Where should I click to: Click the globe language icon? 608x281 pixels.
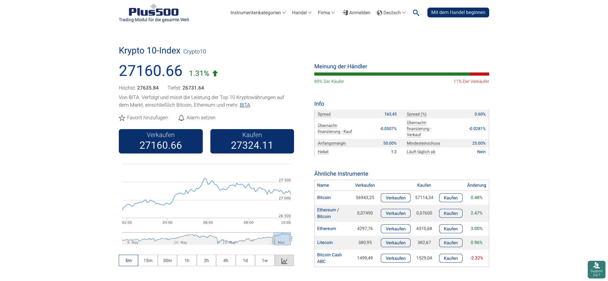(379, 13)
